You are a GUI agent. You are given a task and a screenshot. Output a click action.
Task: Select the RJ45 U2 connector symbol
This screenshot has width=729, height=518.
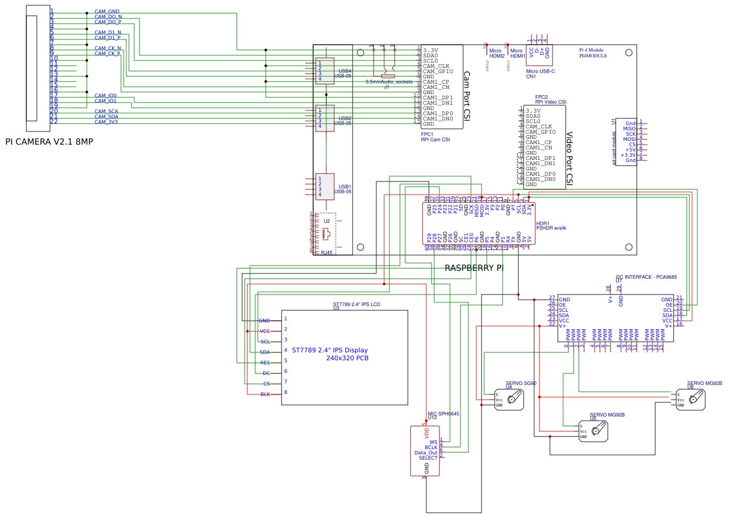click(x=325, y=233)
